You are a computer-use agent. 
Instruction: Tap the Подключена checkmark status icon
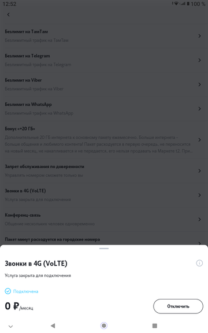(x=8, y=291)
